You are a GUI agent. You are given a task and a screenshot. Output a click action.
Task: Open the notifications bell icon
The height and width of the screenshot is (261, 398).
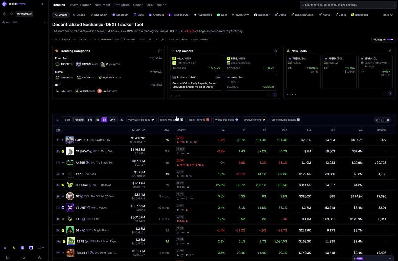point(24,257)
